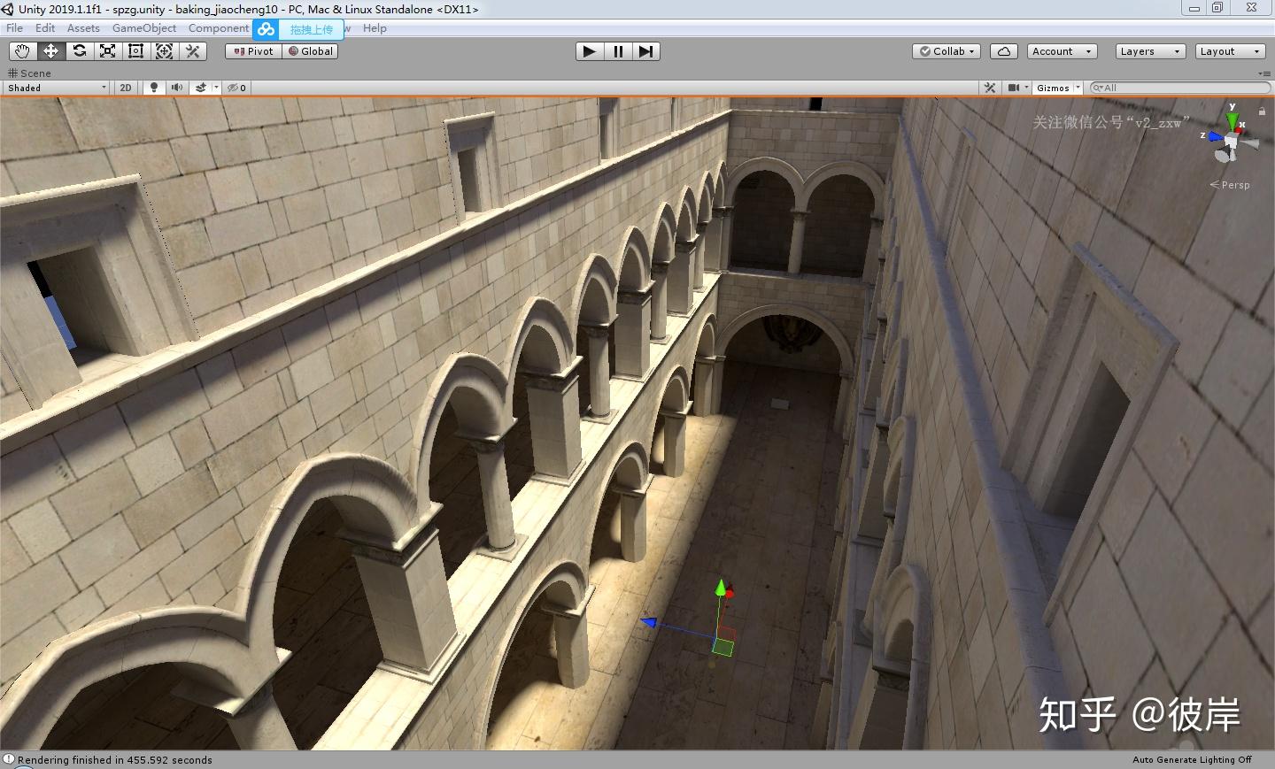This screenshot has width=1275, height=769.
Task: Open the Assets menu
Action: 83,28
